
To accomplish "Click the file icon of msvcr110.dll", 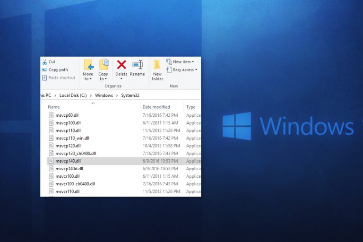I will tap(51, 191).
